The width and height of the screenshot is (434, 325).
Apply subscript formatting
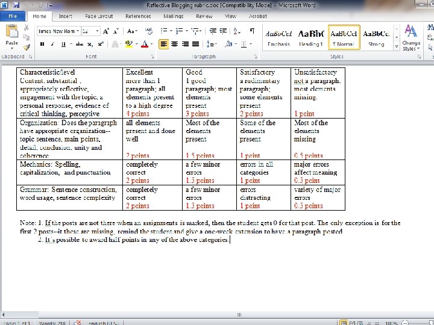click(90, 44)
